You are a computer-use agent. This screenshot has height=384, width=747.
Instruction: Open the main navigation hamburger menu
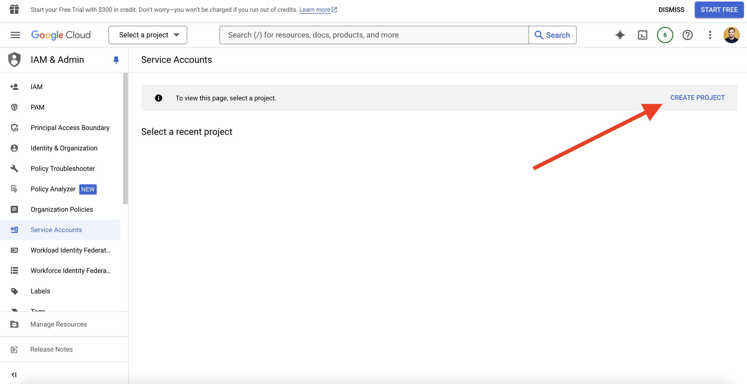[x=15, y=35]
